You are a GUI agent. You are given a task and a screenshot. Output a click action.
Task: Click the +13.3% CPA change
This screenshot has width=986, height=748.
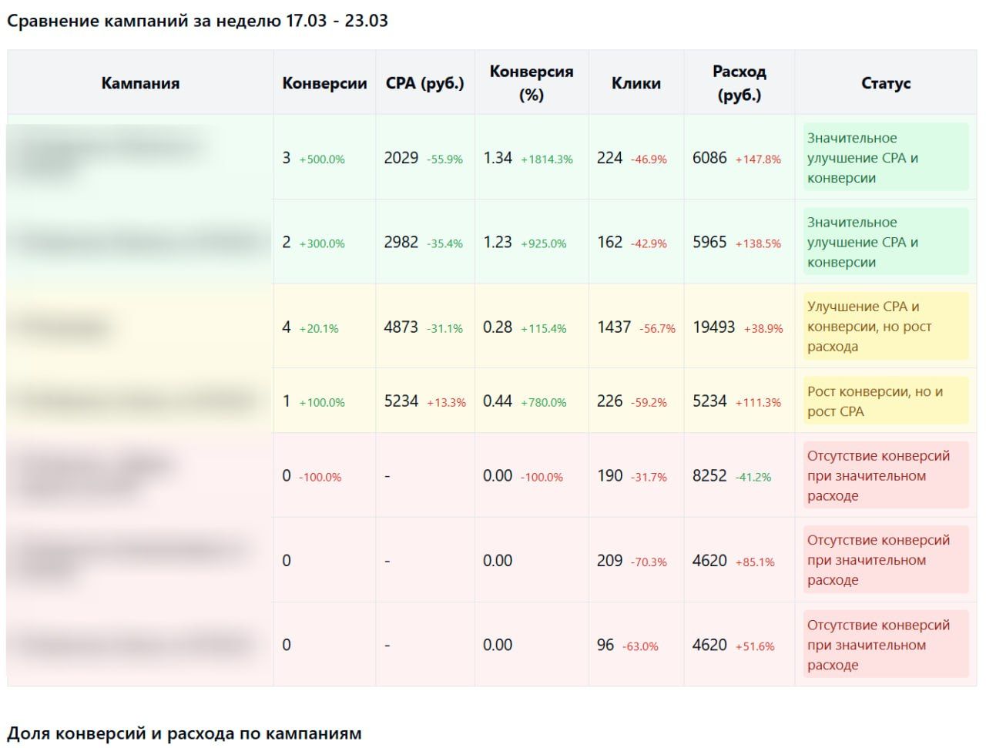tap(447, 403)
